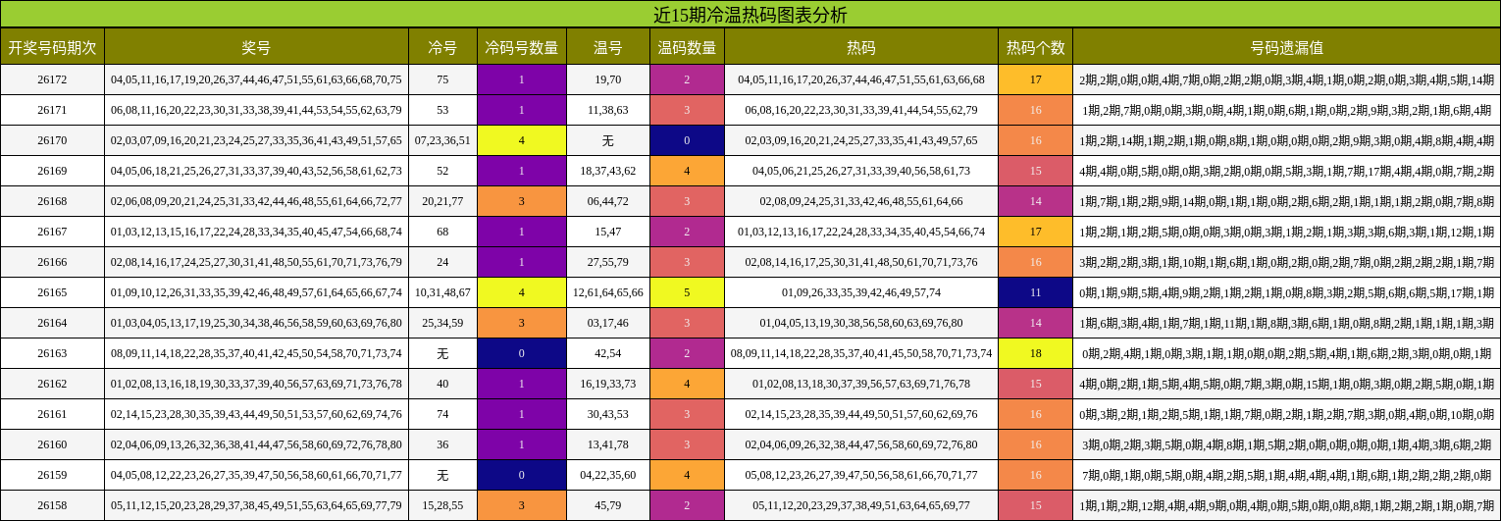Select the 温码数量 column header
Image resolution: width=1501 pixels, height=521 pixels.
click(687, 47)
